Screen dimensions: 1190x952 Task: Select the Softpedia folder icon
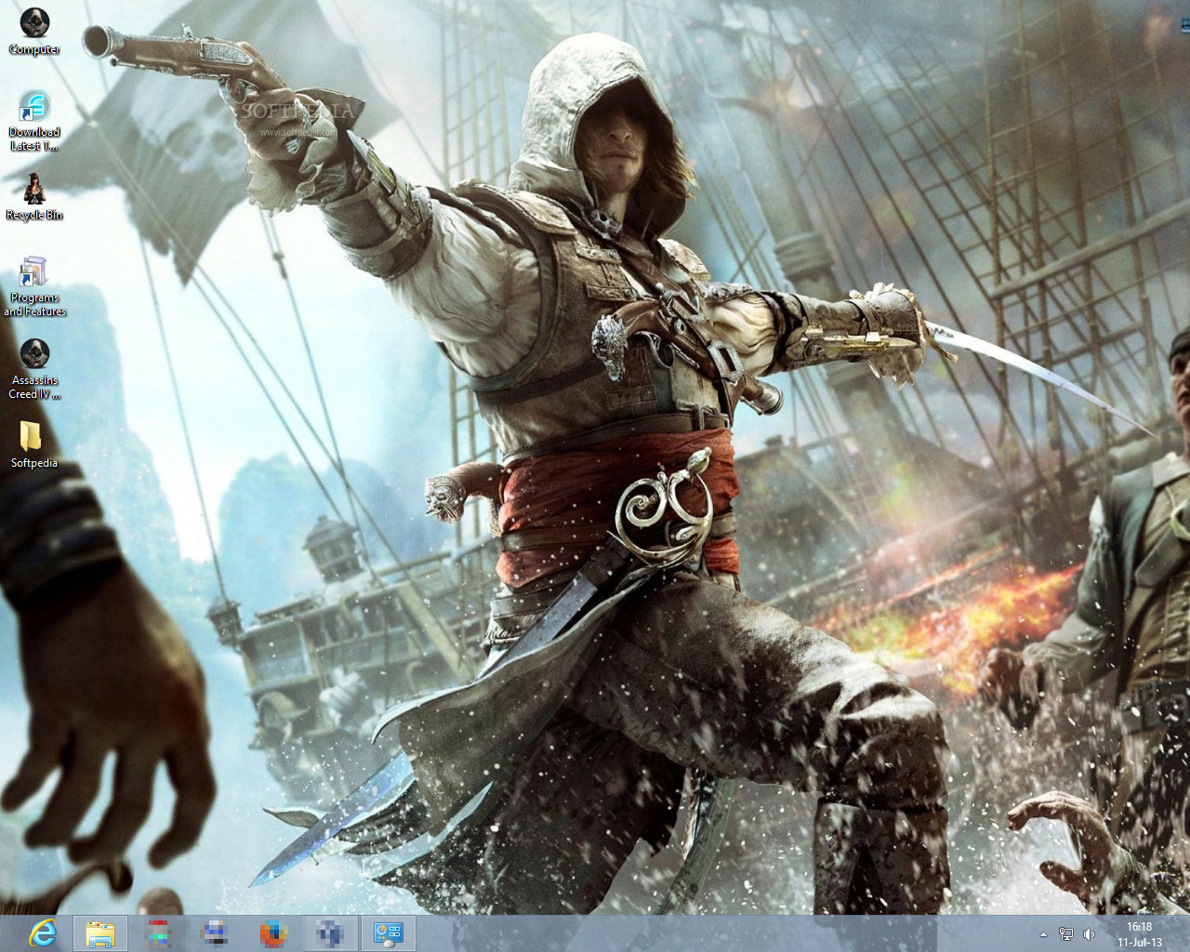click(34, 444)
